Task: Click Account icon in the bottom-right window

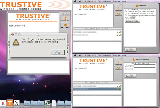Action: click(x=118, y=63)
